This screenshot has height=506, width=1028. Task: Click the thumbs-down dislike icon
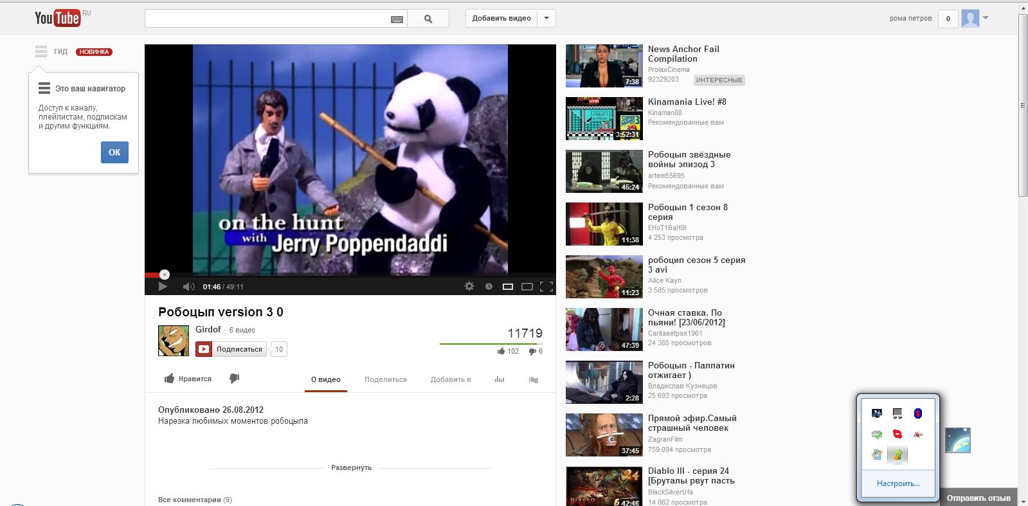coord(234,379)
